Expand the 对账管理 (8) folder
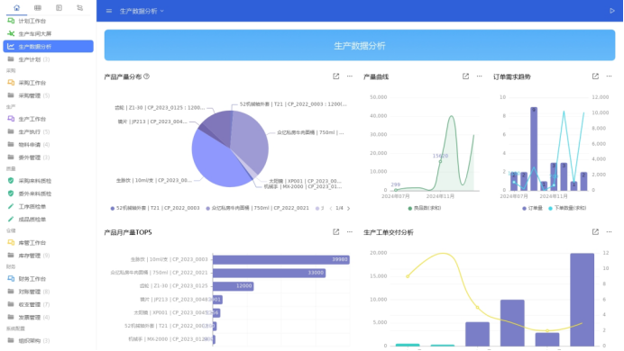 tap(48, 292)
